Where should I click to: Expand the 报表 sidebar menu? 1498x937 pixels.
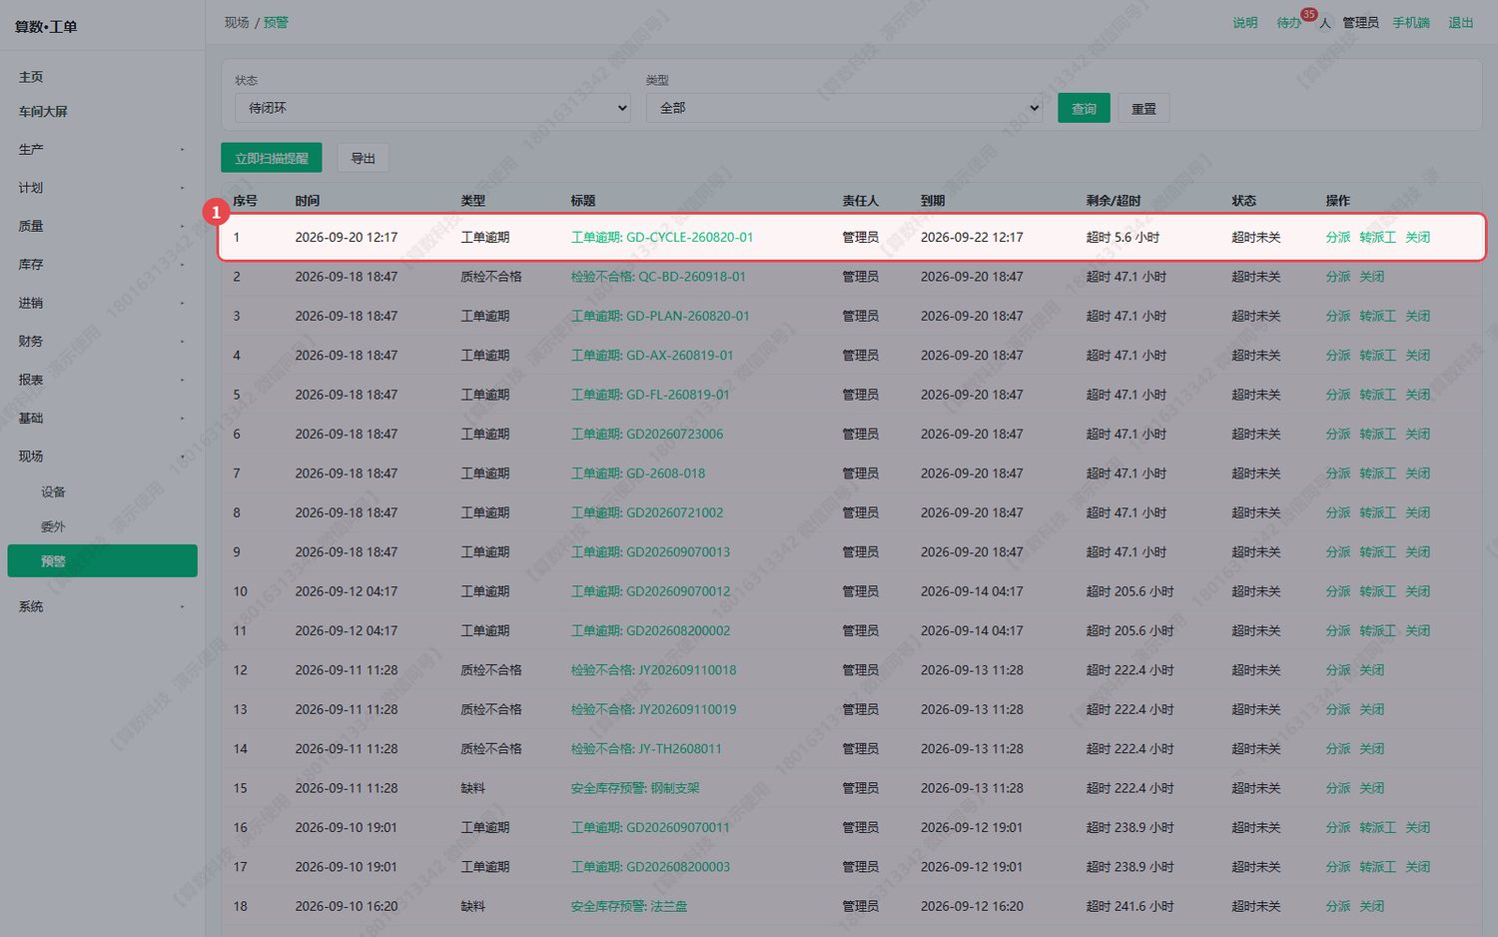(102, 381)
